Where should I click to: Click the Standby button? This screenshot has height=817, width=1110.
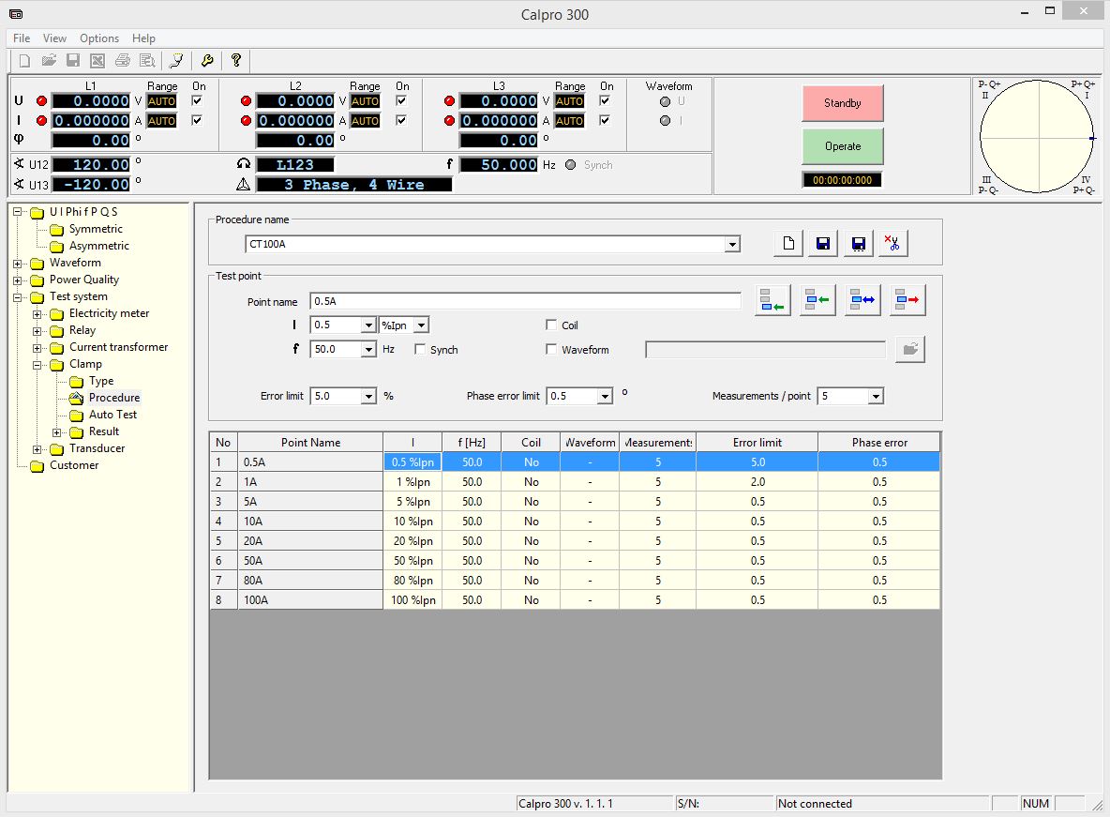pyautogui.click(x=843, y=103)
